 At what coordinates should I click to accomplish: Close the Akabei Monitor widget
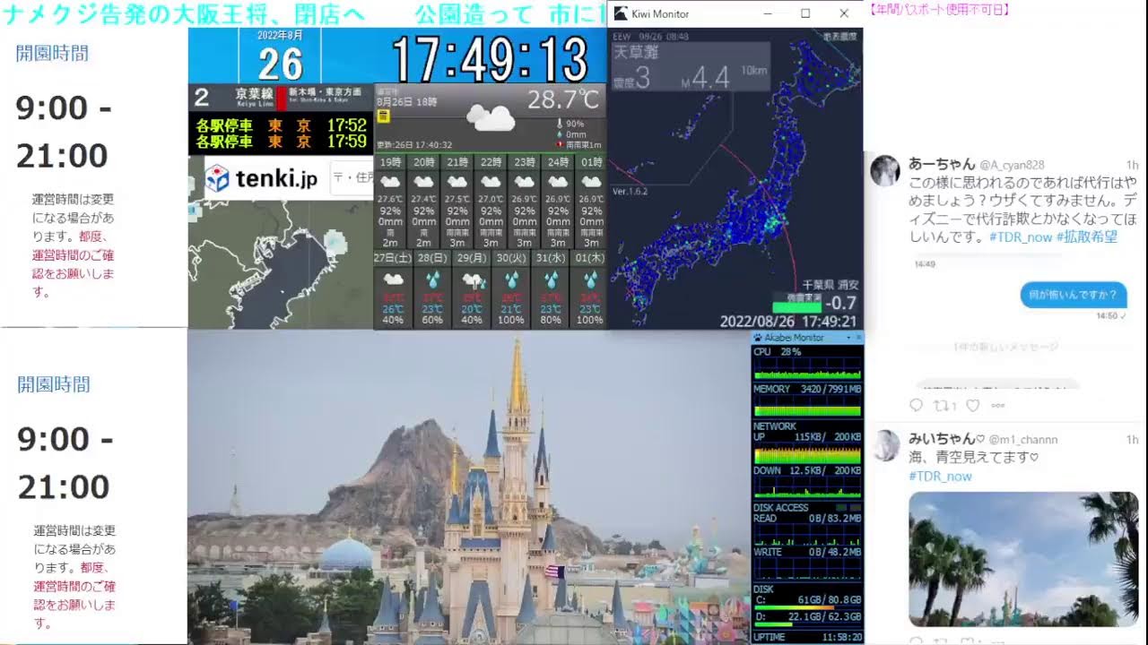(x=858, y=338)
